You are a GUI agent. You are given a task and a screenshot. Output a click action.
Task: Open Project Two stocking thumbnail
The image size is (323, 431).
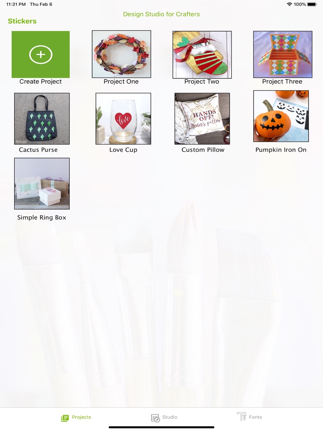(x=202, y=55)
